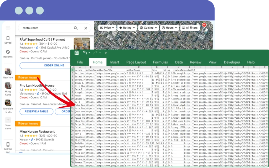Click the search magnifier icon
269x168 pixels.
tap(76, 28)
